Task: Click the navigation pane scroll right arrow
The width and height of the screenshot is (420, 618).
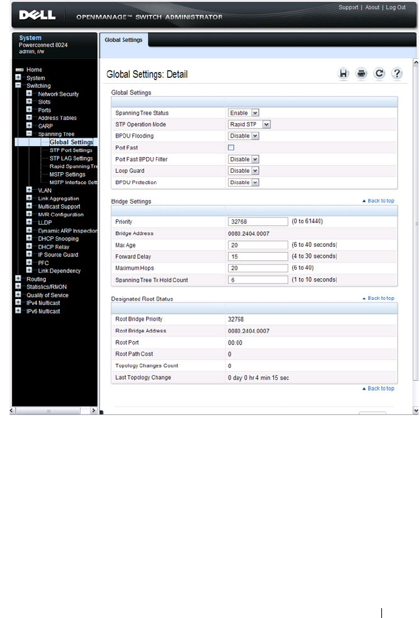Action: coord(94,410)
